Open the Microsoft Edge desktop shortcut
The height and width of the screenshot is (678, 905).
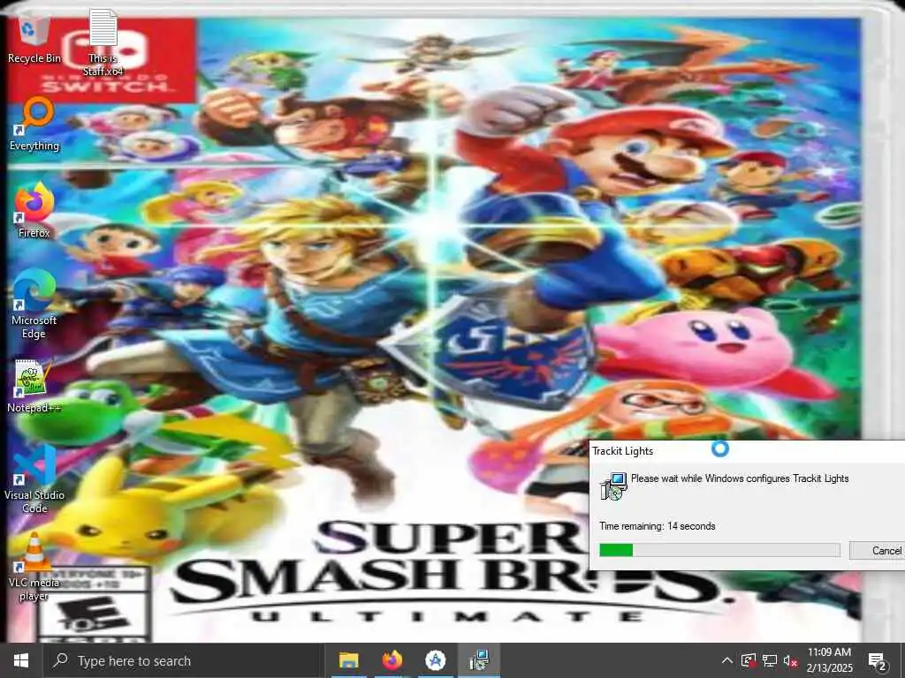point(34,305)
